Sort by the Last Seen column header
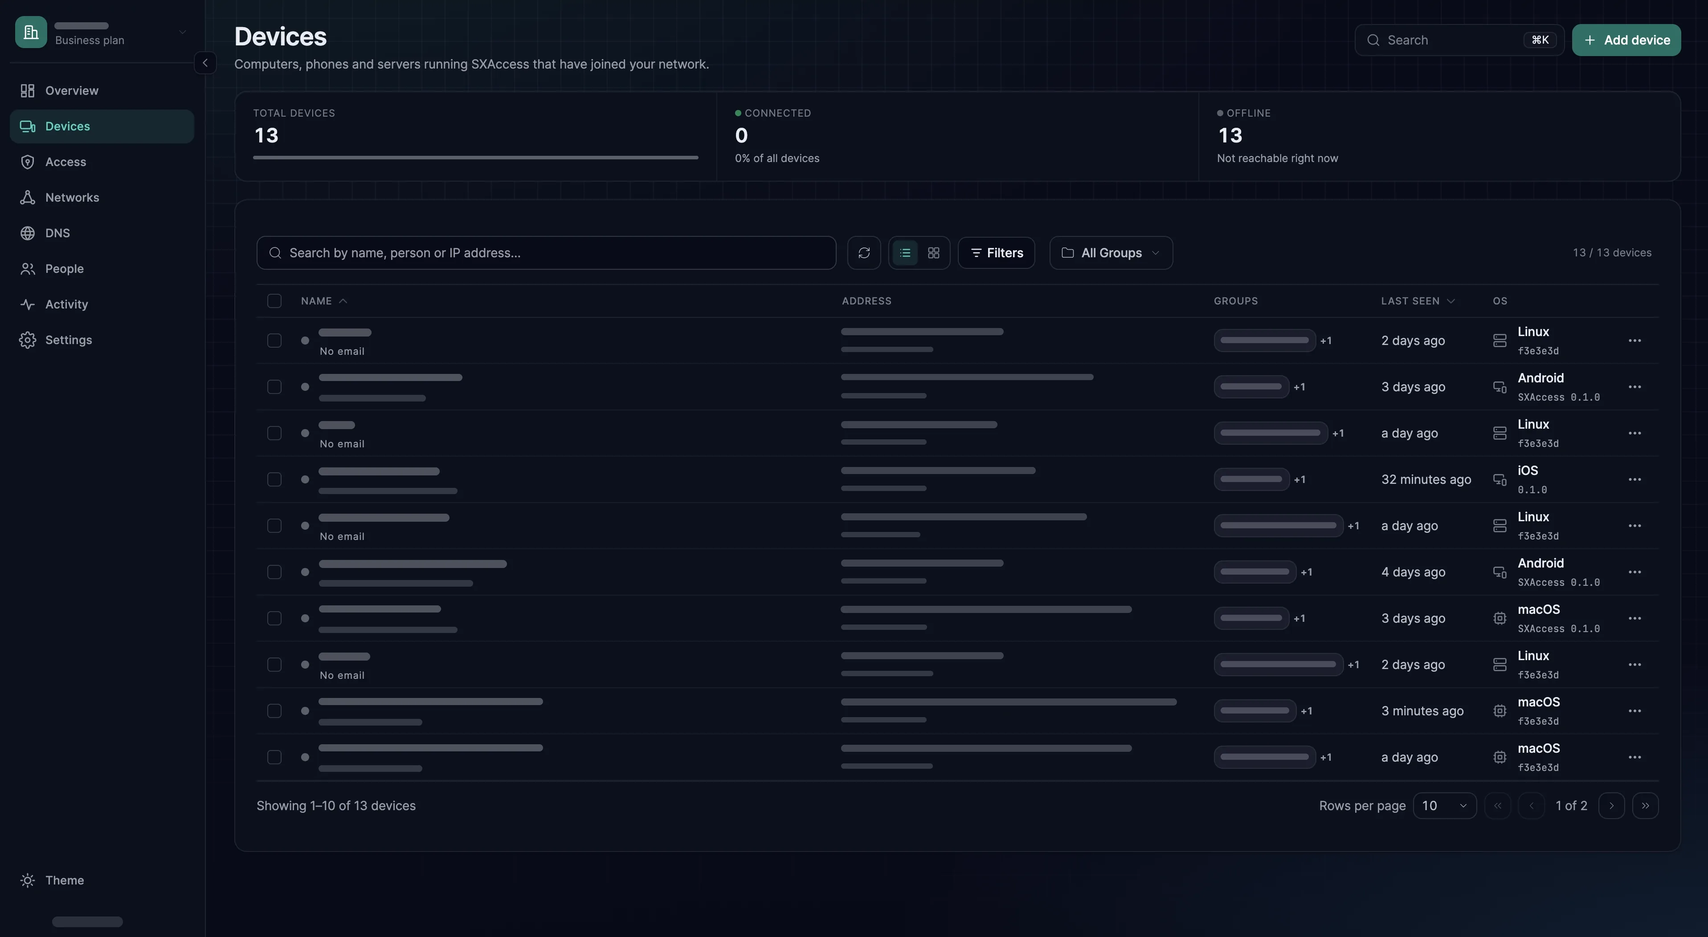This screenshot has width=1708, height=937. click(x=1418, y=301)
